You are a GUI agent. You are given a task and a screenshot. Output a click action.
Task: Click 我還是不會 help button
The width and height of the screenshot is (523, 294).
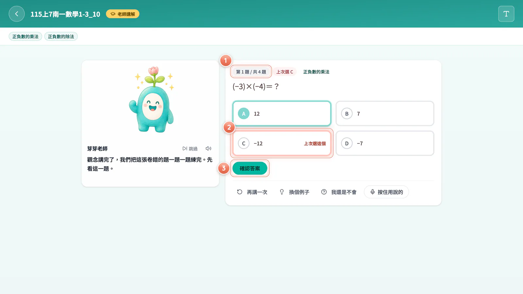[339, 192]
